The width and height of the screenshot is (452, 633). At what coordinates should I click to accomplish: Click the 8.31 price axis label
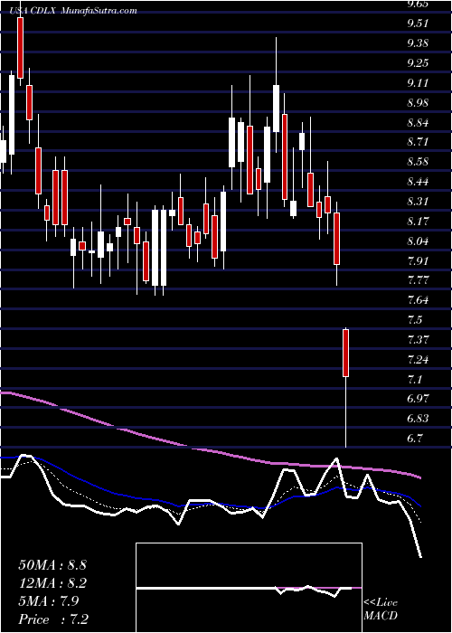pos(419,202)
